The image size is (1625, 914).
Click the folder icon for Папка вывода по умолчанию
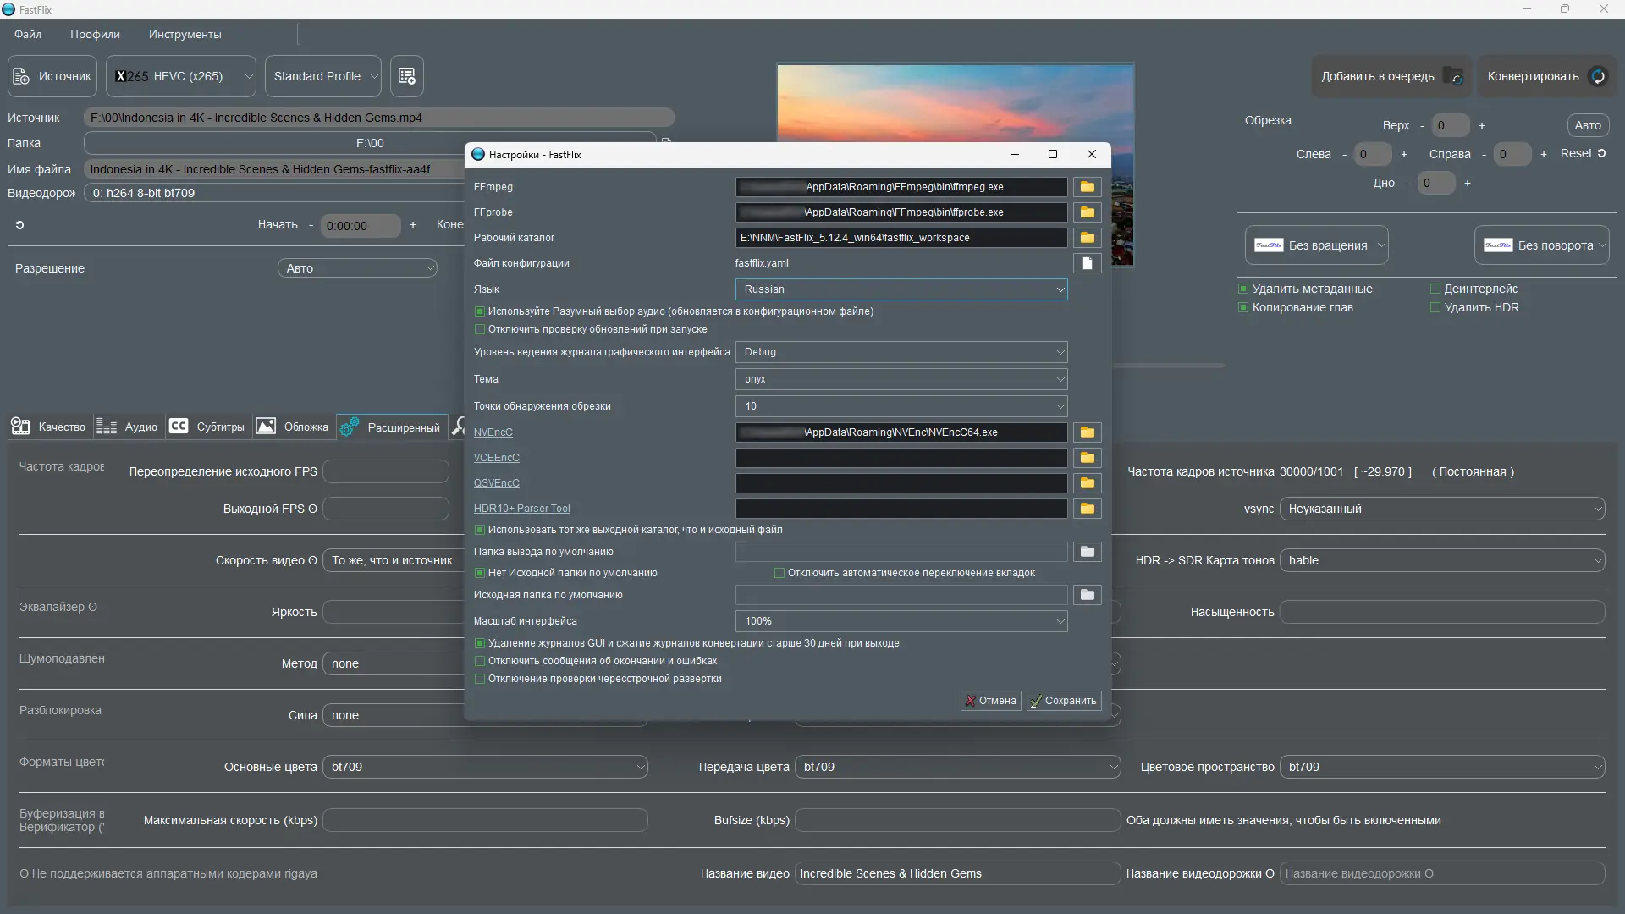pos(1087,552)
